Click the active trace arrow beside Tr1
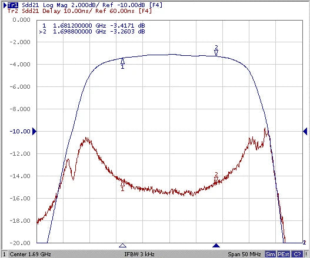 click(5, 5)
